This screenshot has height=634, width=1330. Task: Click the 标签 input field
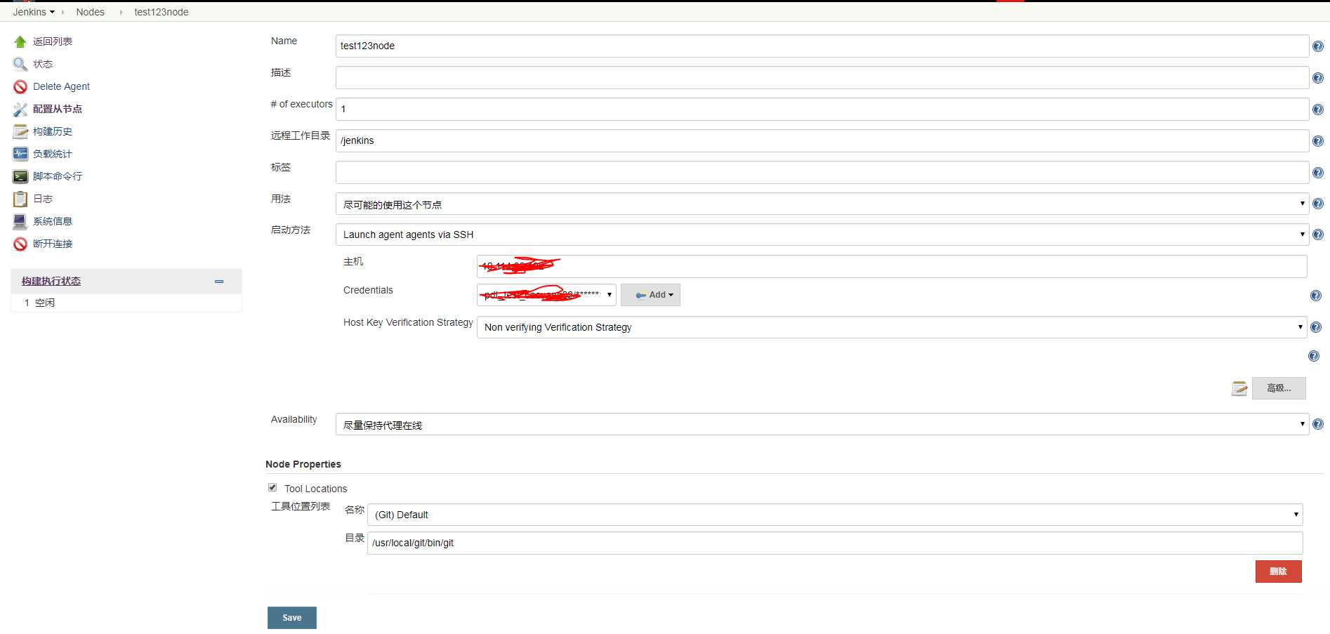pos(822,173)
